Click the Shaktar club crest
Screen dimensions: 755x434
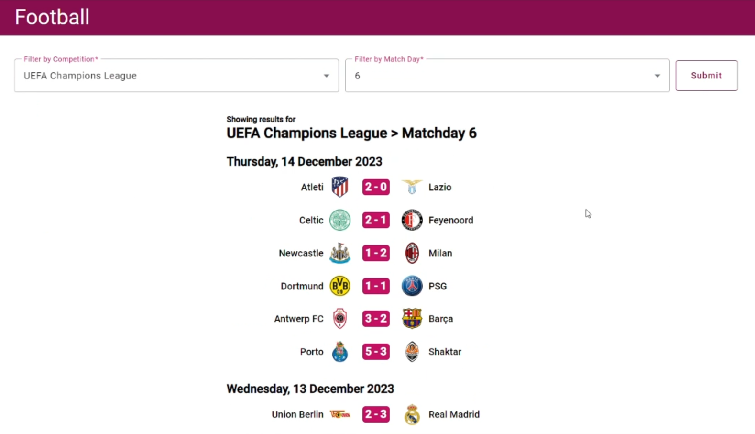tap(412, 352)
